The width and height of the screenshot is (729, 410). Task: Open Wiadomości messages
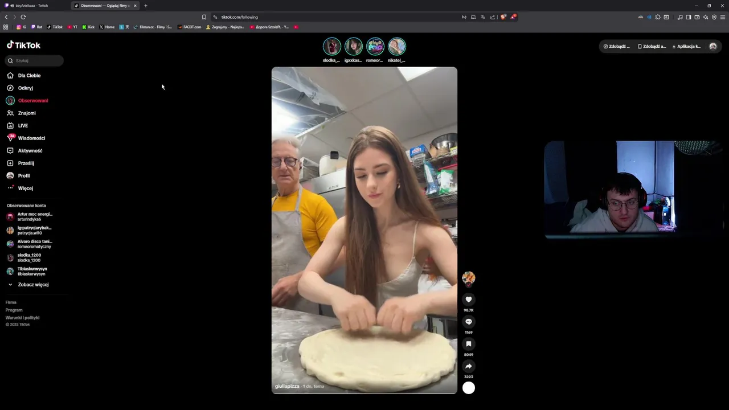pyautogui.click(x=26, y=138)
